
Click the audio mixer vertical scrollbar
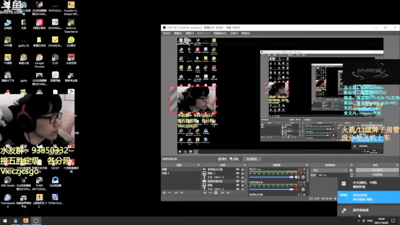pyautogui.click(x=308, y=175)
